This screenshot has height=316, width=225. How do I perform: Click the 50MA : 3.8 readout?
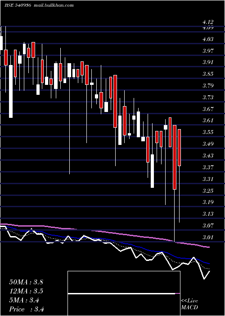26,282
